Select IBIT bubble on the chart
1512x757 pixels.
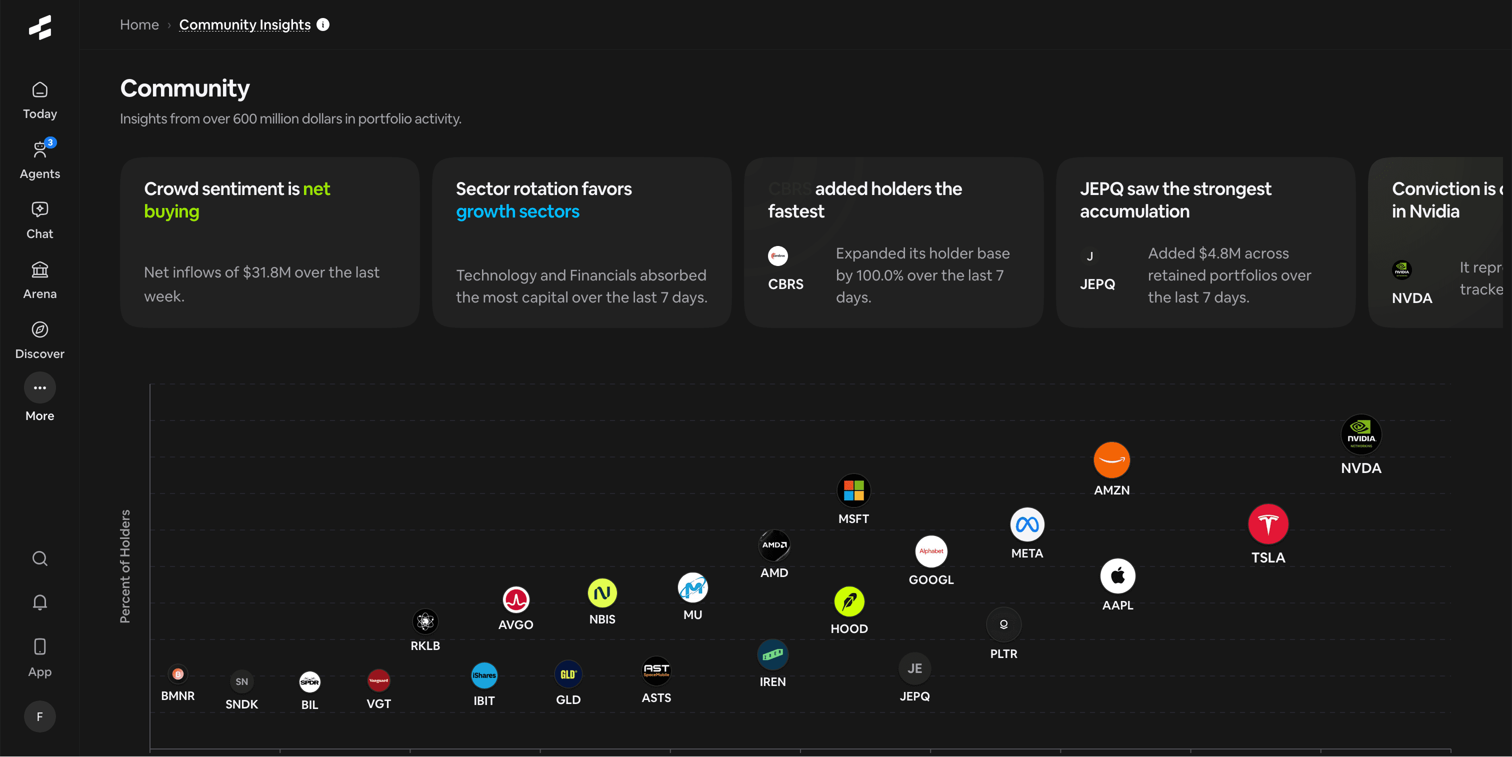coord(483,675)
